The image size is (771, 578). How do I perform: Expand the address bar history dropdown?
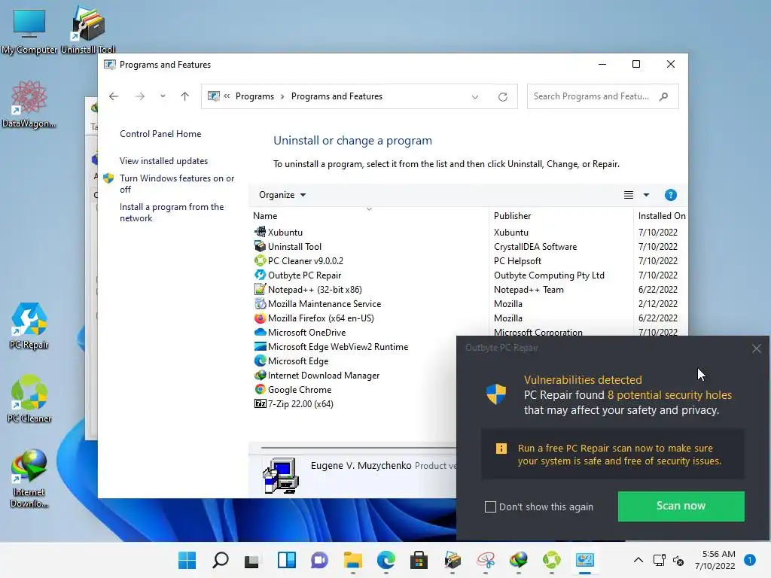[475, 97]
